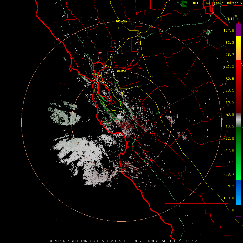Click the -94.2 value on the velocity scale
Image resolution: width=243 pixels, height=243 pixels.
pos(229,186)
